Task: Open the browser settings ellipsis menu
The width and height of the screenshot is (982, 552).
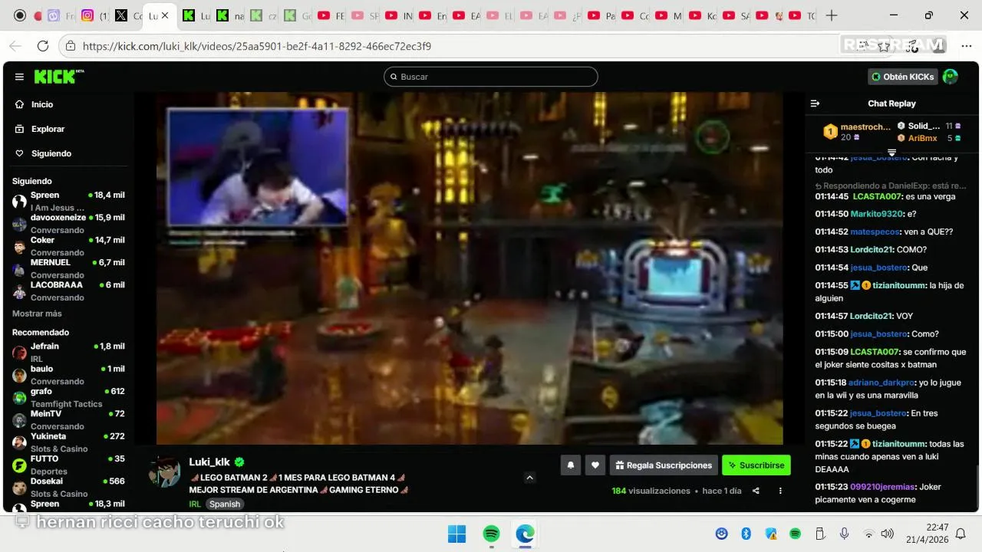Action: click(x=966, y=46)
